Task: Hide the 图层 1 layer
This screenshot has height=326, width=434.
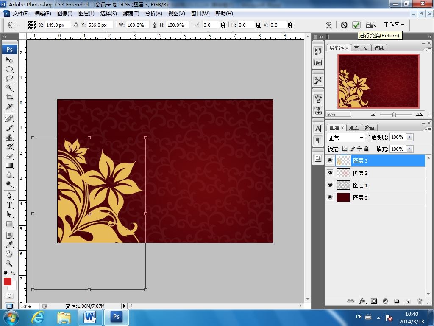Action: (330, 185)
